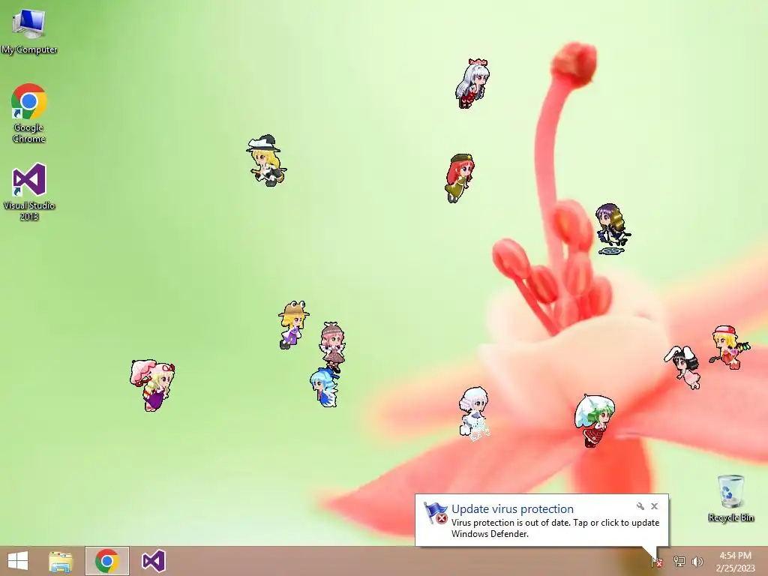Viewport: 768px width, 576px height.
Task: Click the silver-haired mascot with red bow
Action: [x=472, y=83]
